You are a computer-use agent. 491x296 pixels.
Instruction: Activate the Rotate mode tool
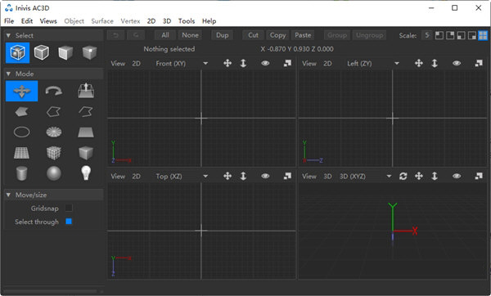point(54,91)
